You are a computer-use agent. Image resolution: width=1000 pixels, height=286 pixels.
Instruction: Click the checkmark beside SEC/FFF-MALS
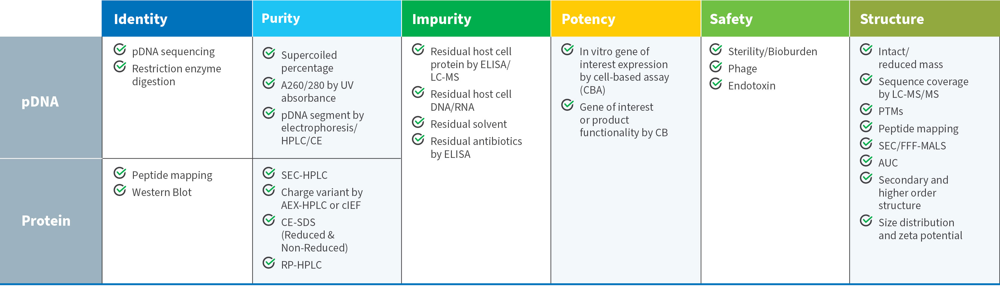point(866,143)
